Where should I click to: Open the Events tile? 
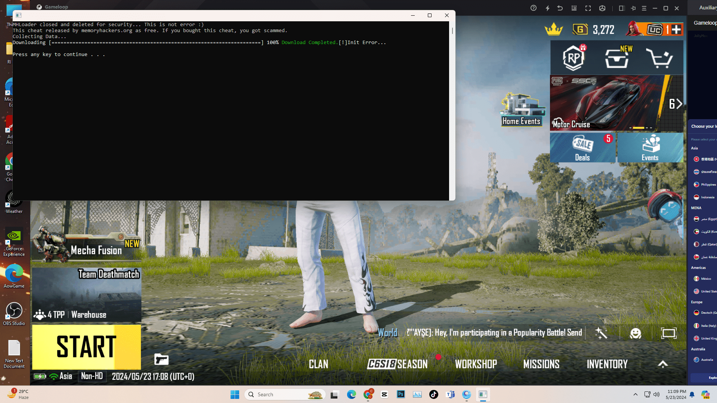coord(650,148)
